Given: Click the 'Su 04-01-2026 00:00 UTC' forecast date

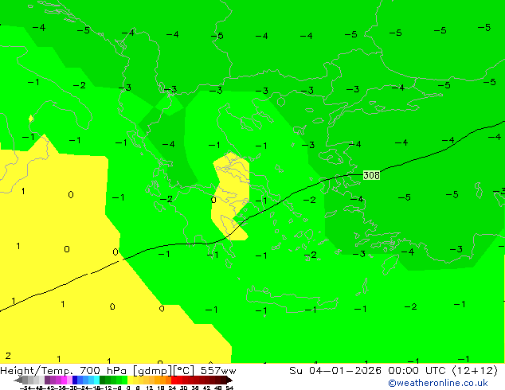Looking at the screenshot, I should click(x=369, y=371).
